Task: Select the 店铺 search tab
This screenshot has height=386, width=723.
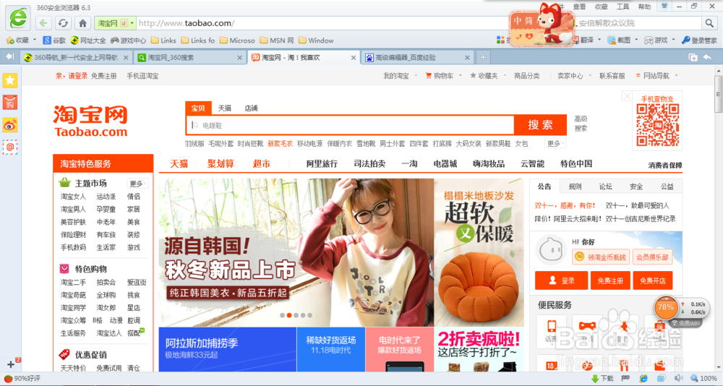Action: [252, 108]
